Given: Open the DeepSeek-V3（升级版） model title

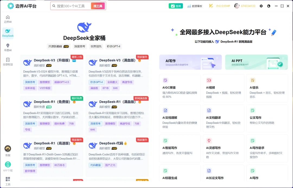Looking at the screenshot, I should pos(52,60).
